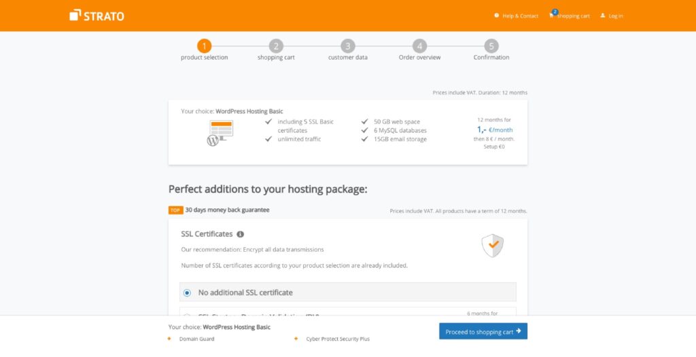This screenshot has width=696, height=357.
Task: Click the TOP orange badge
Action: (175, 210)
